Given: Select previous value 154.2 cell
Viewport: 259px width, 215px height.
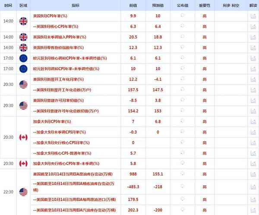Looking at the screenshot, I should coord(133,111).
